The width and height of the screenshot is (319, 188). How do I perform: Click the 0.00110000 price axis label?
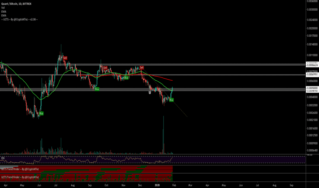pyautogui.click(x=312, y=55)
